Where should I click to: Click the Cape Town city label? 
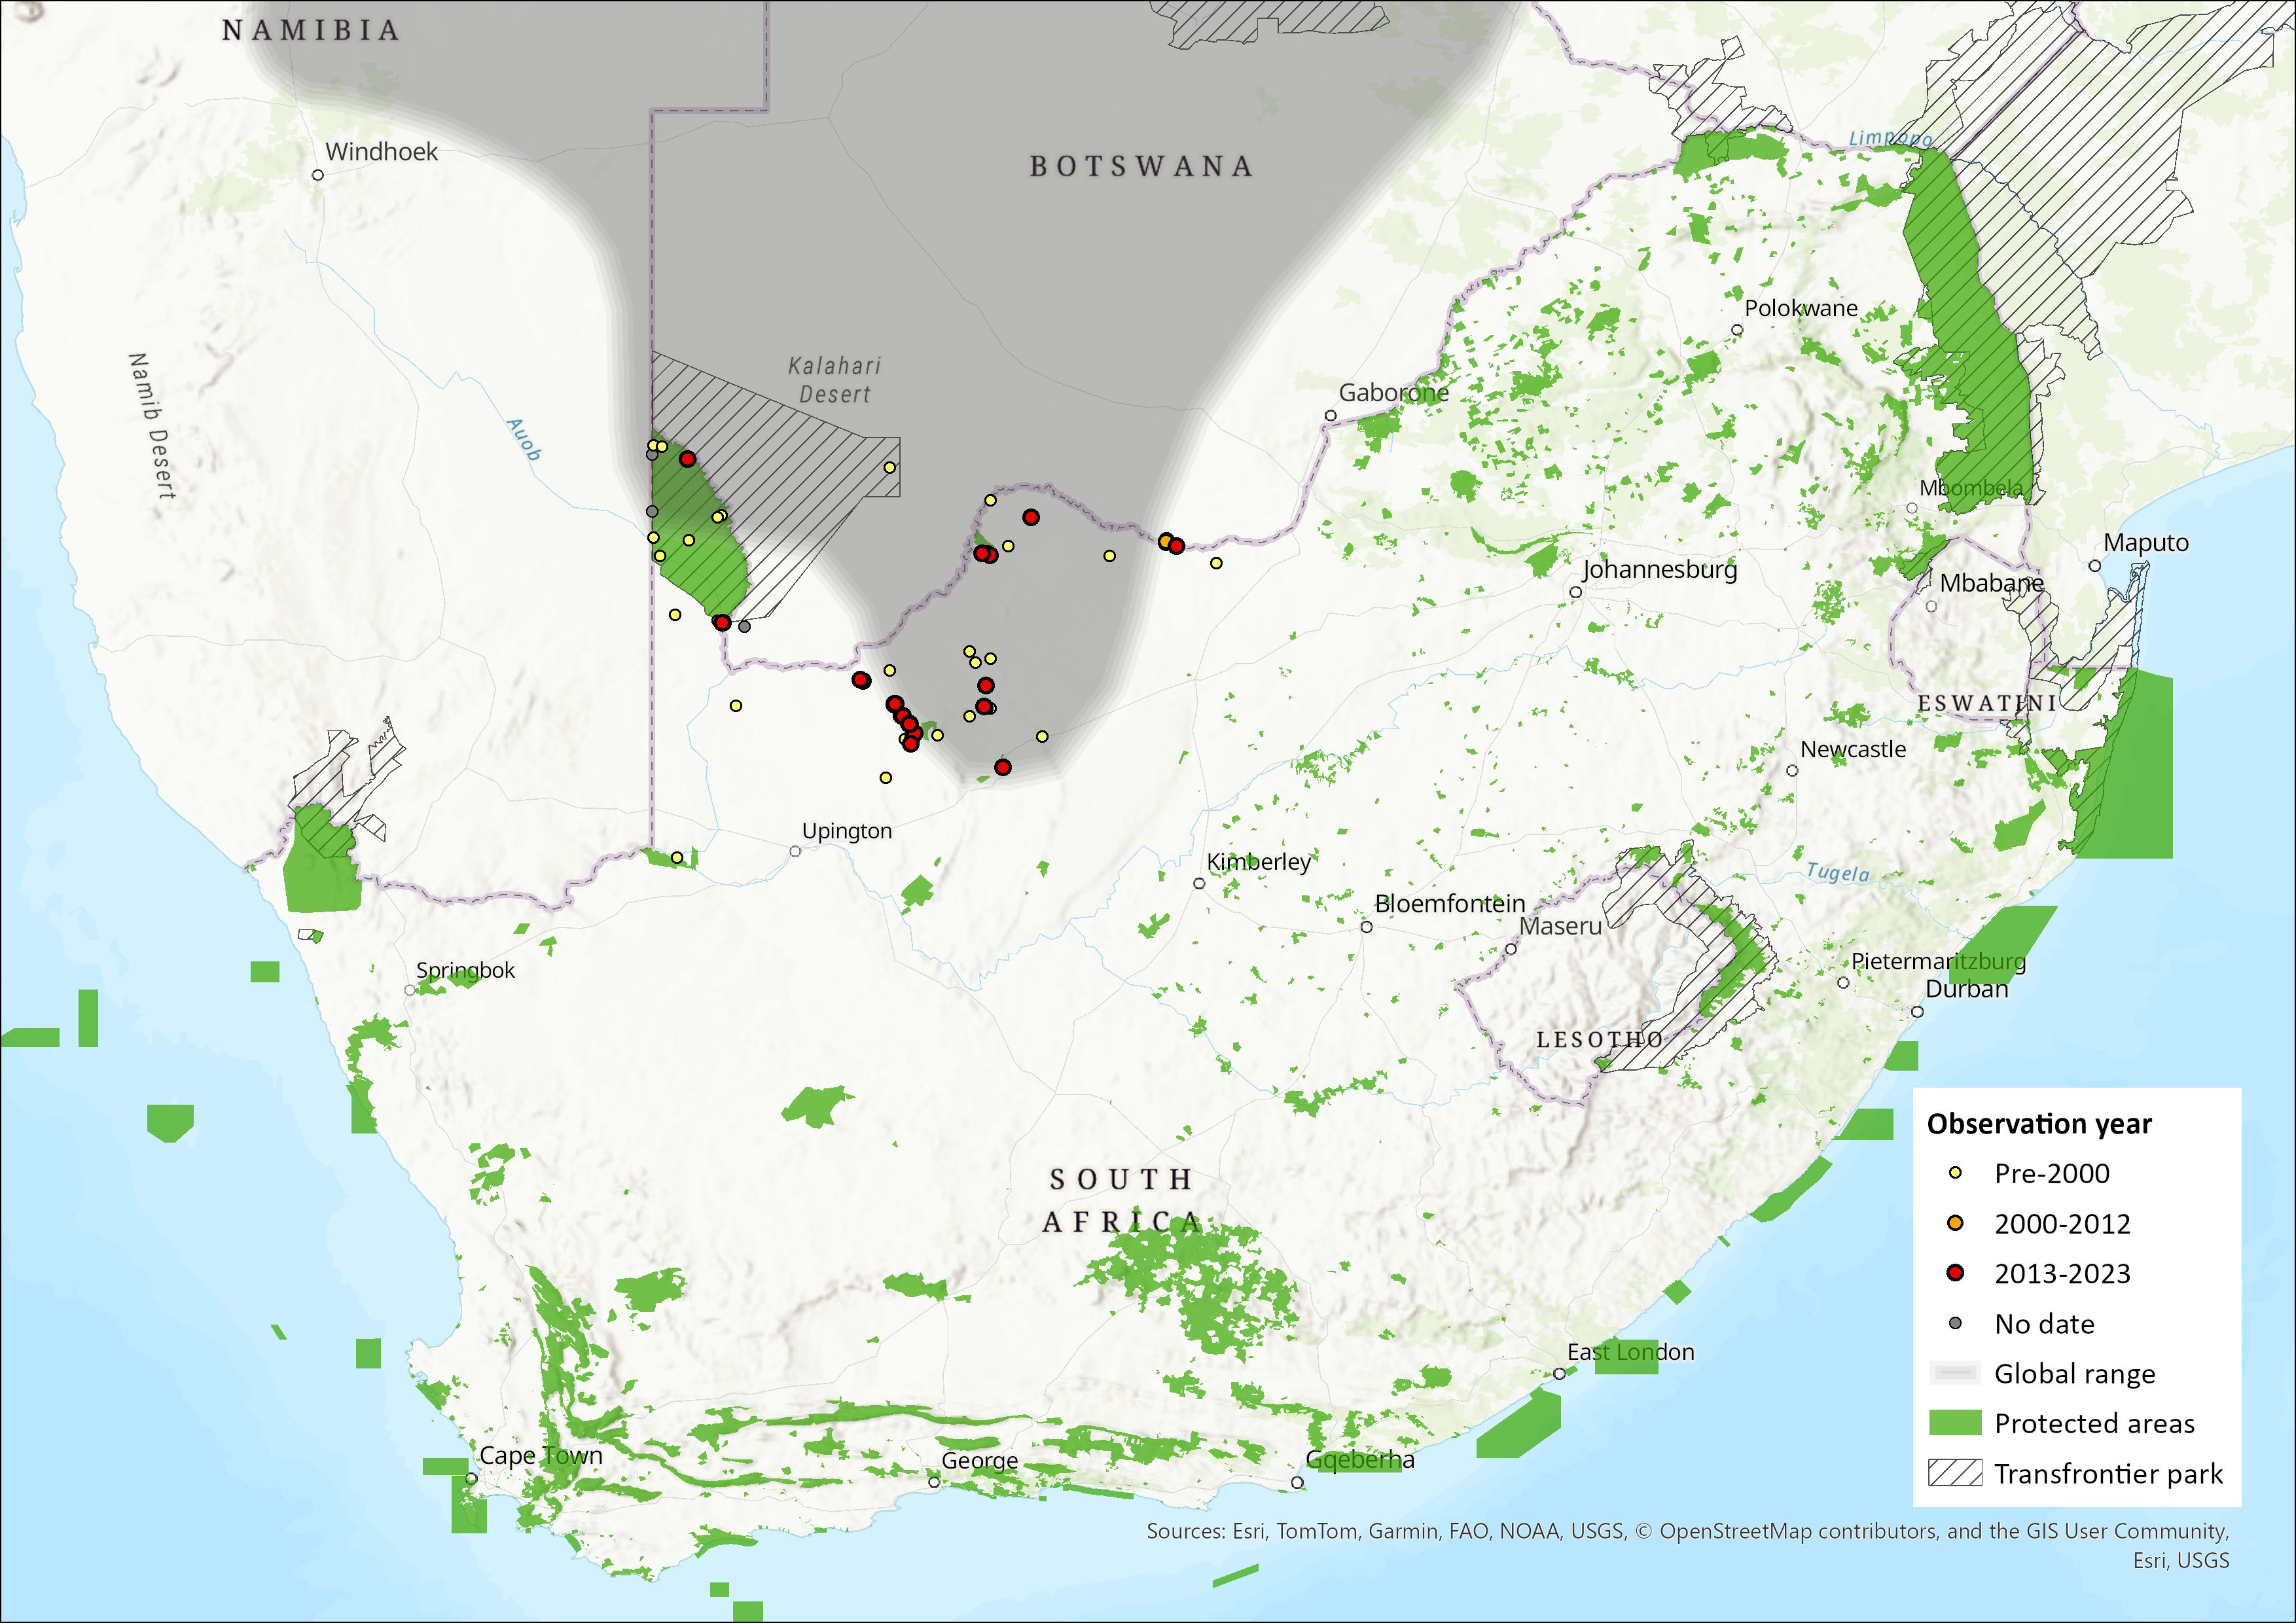(541, 1455)
